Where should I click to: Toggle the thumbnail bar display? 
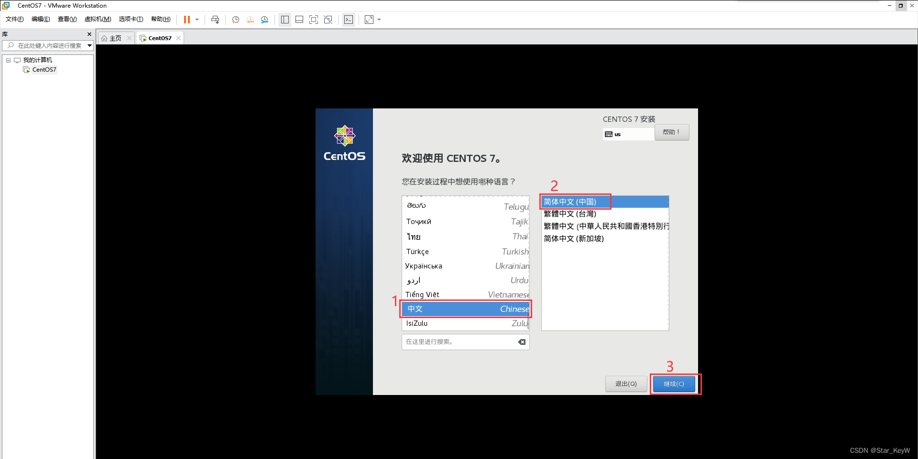(x=299, y=20)
